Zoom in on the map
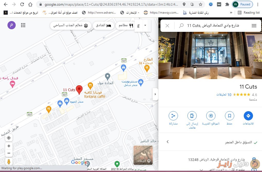 [x=9, y=146]
